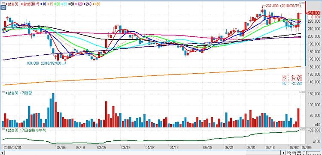Click the 150,000 volume axis label

pyautogui.click(x=314, y=94)
